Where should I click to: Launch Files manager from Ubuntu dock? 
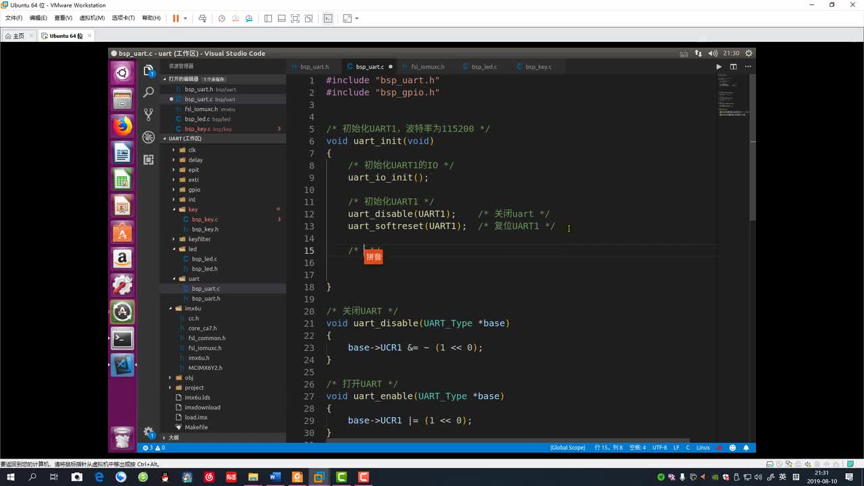tap(122, 99)
